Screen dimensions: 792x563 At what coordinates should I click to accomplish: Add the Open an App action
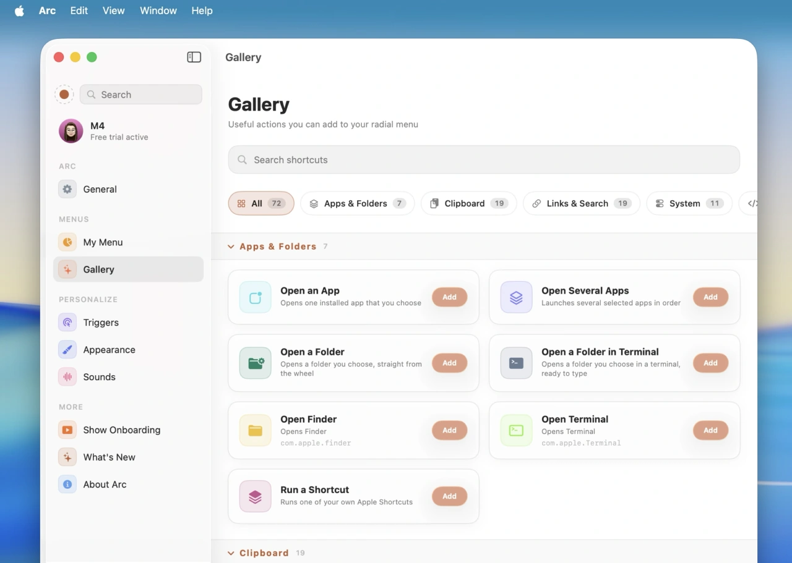pos(450,297)
